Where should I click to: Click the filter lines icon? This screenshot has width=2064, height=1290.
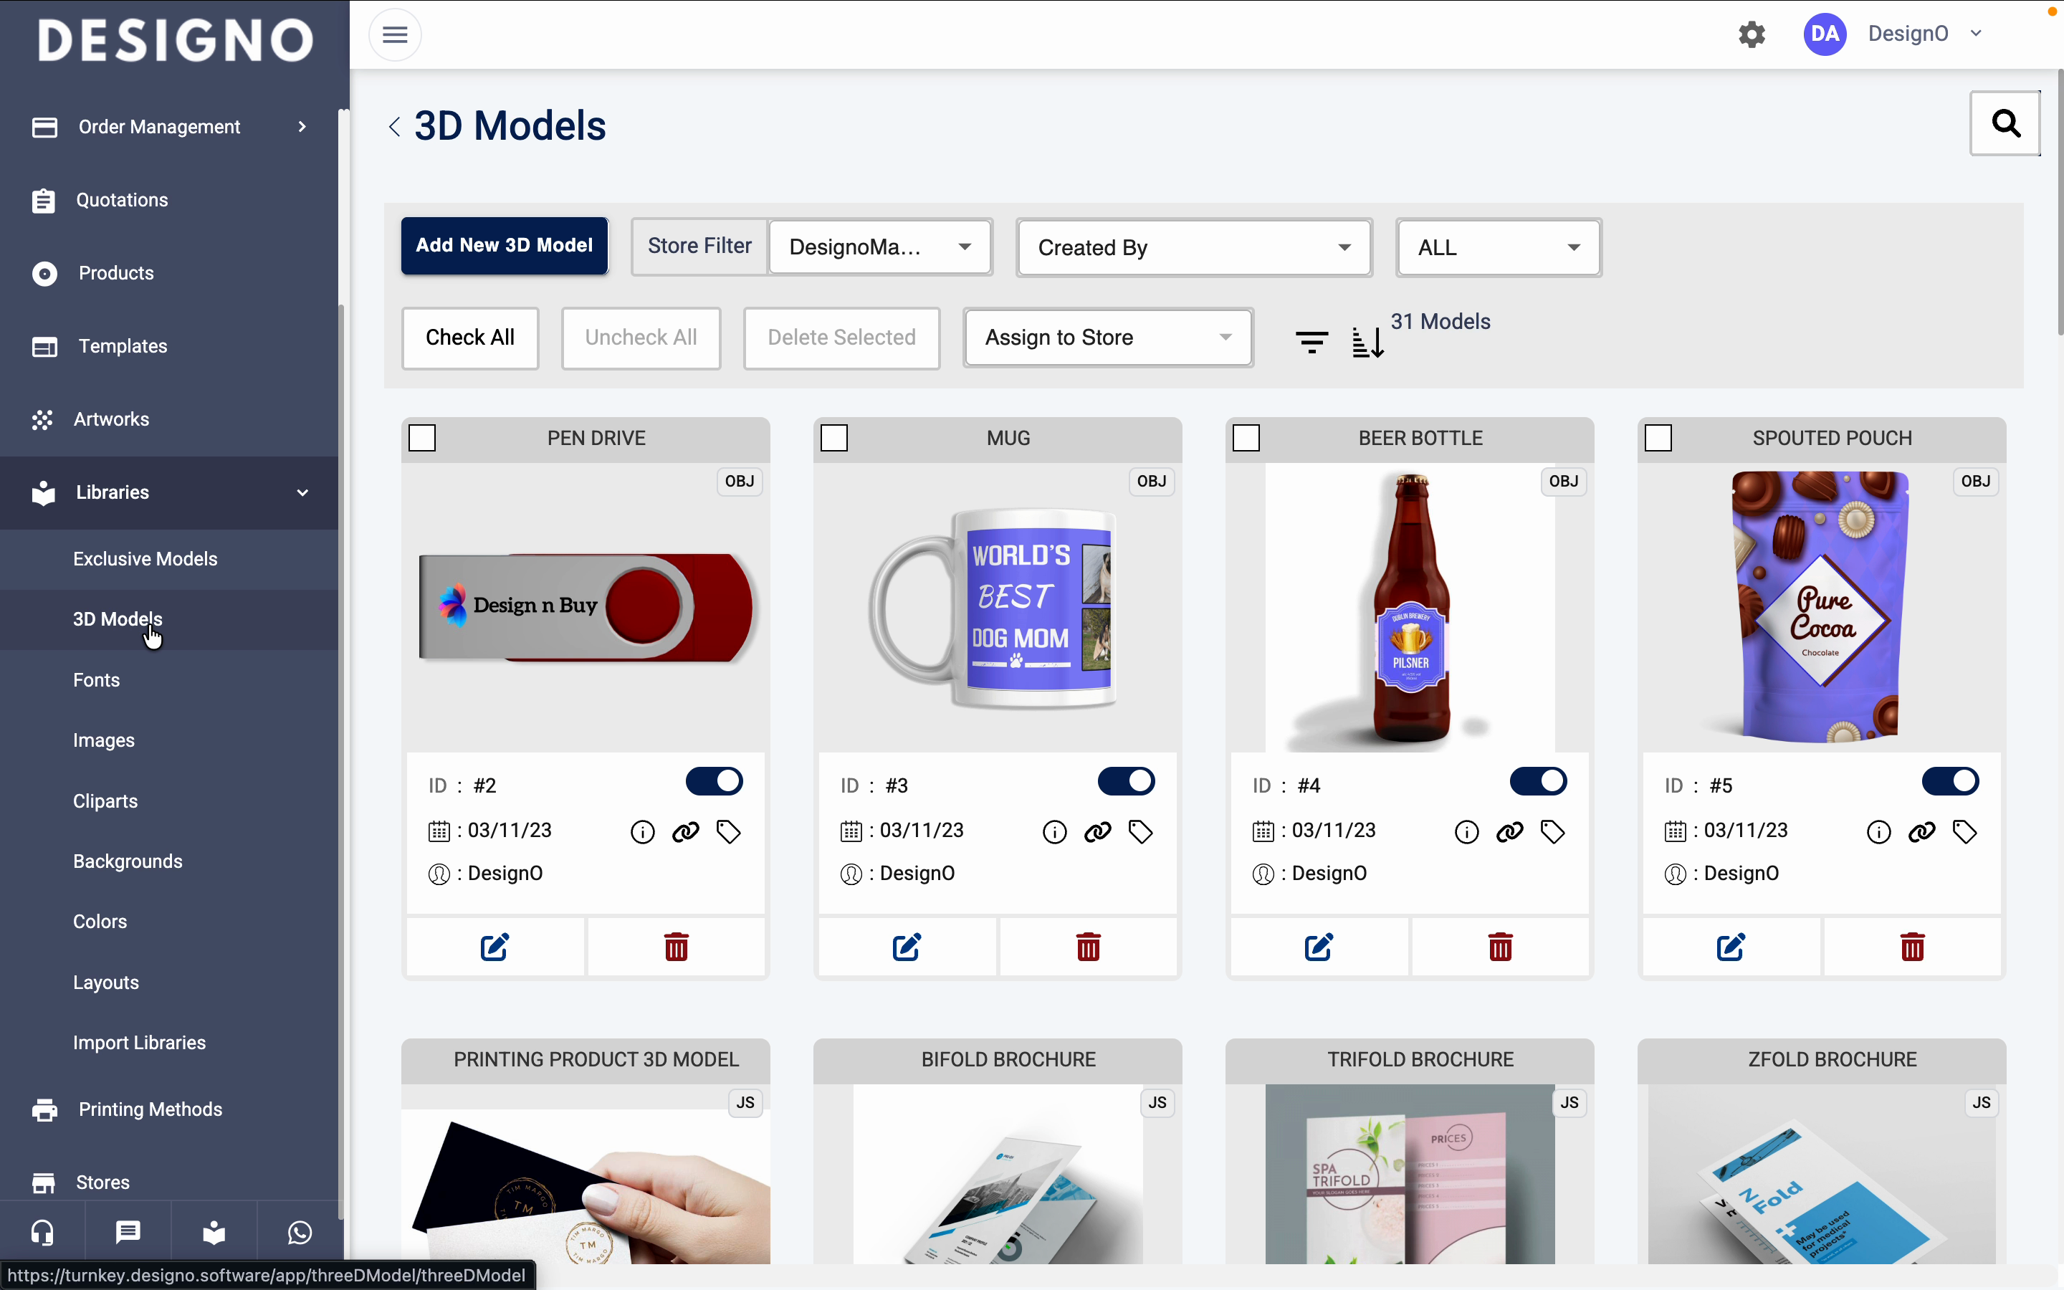pyautogui.click(x=1311, y=342)
